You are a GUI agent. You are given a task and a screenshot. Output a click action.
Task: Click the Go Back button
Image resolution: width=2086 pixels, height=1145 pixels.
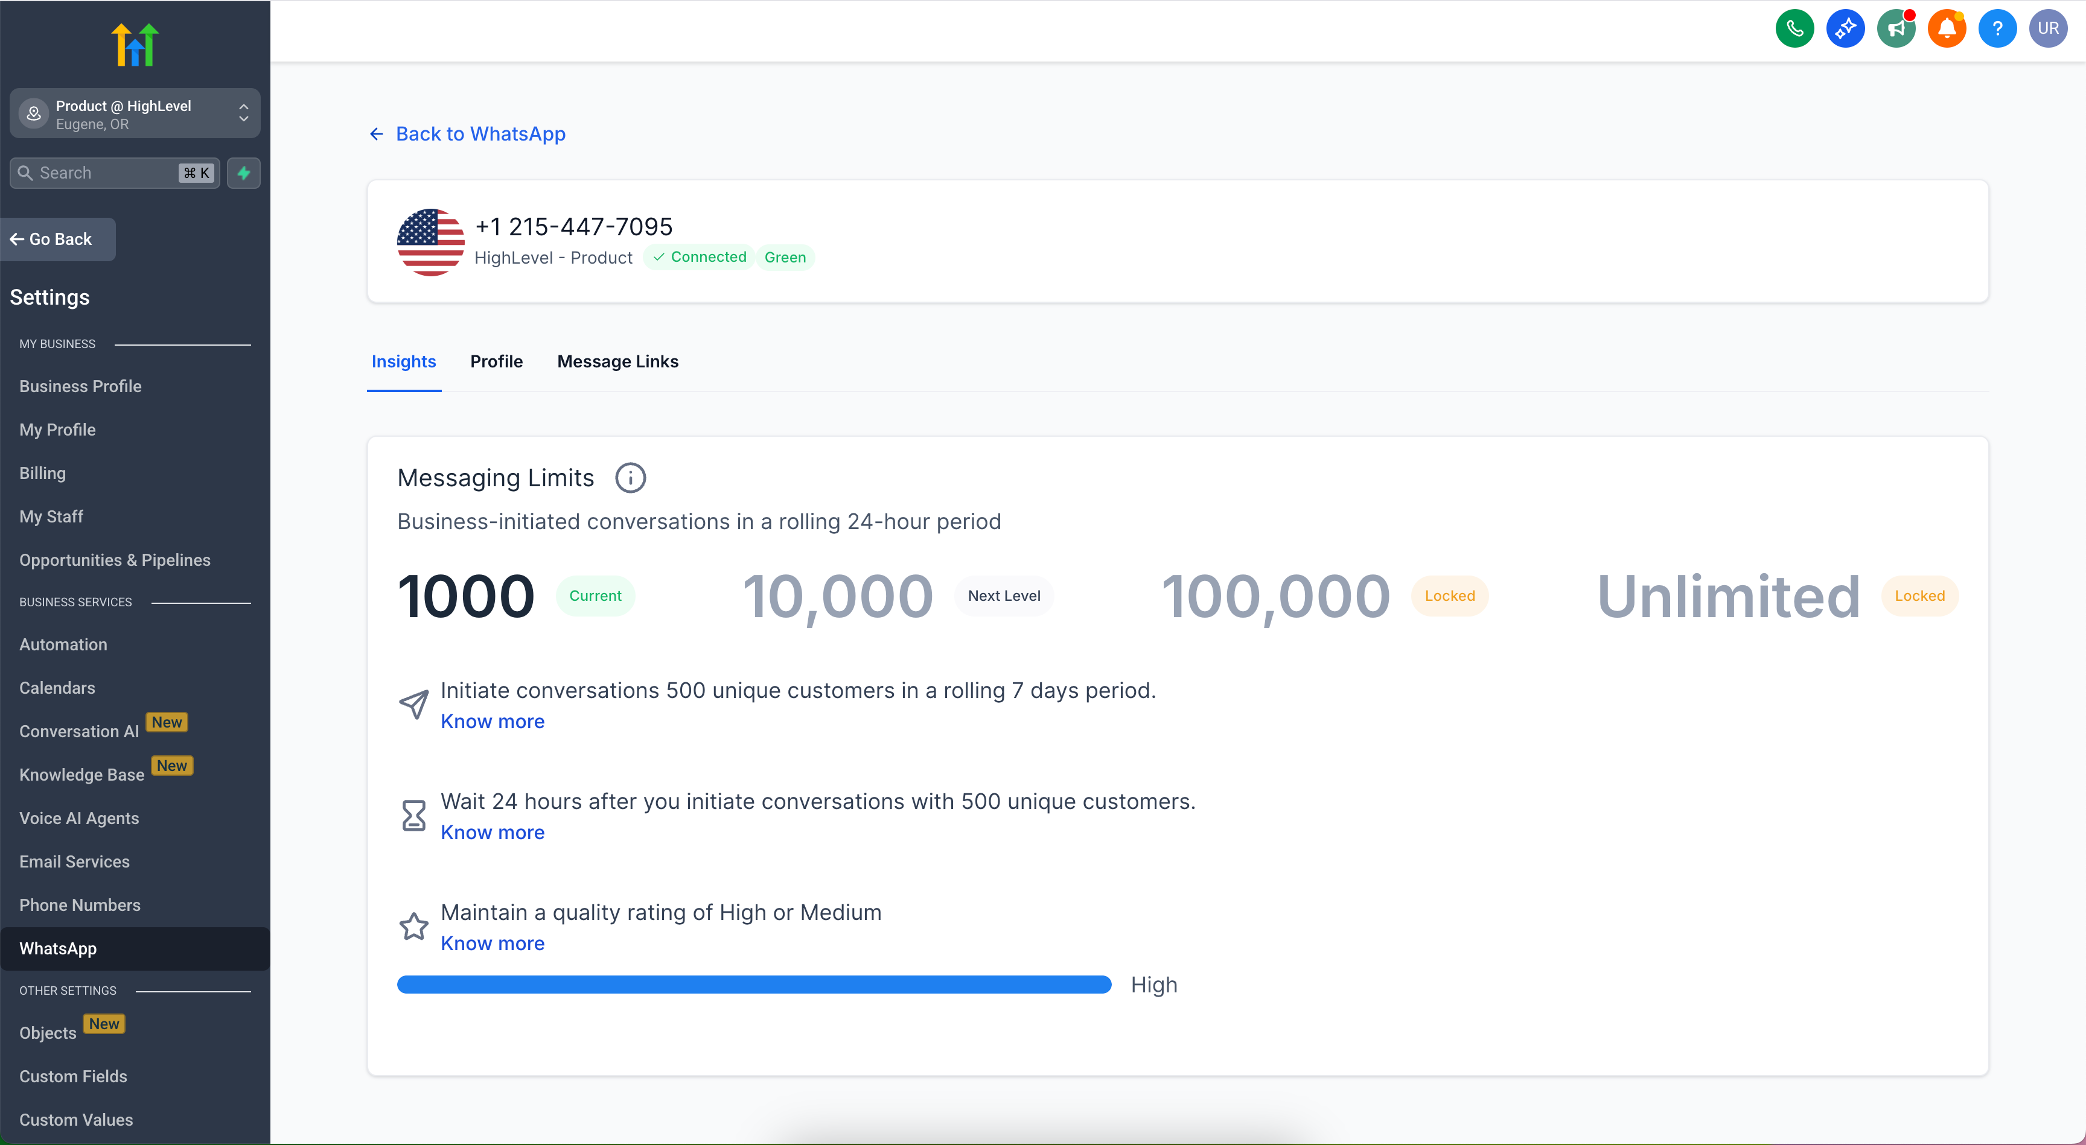(x=57, y=239)
